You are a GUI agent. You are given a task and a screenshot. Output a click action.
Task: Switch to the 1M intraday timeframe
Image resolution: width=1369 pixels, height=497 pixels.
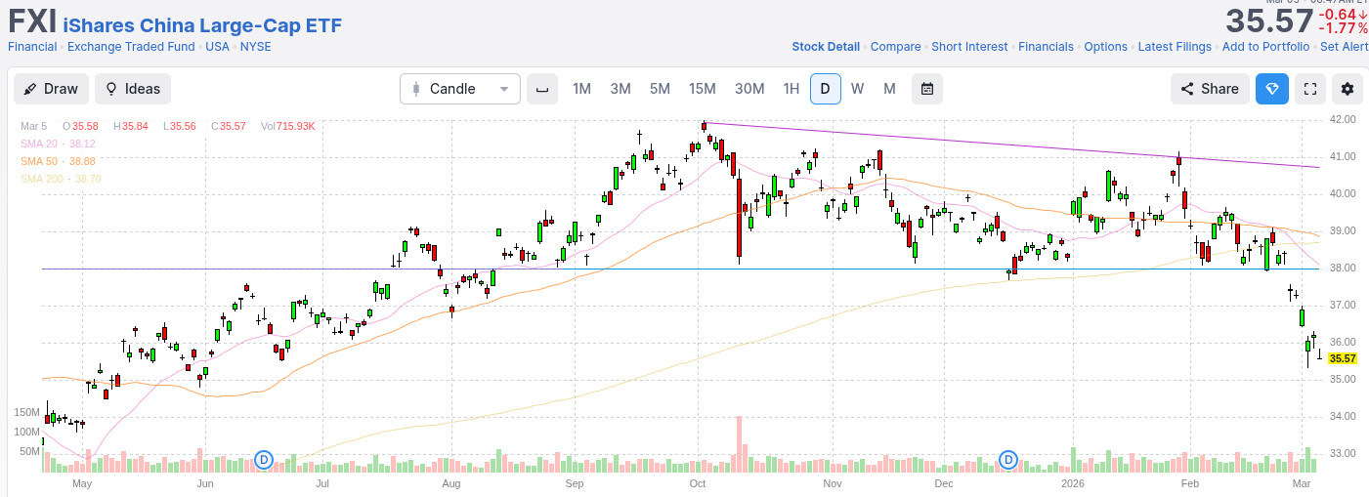(581, 89)
